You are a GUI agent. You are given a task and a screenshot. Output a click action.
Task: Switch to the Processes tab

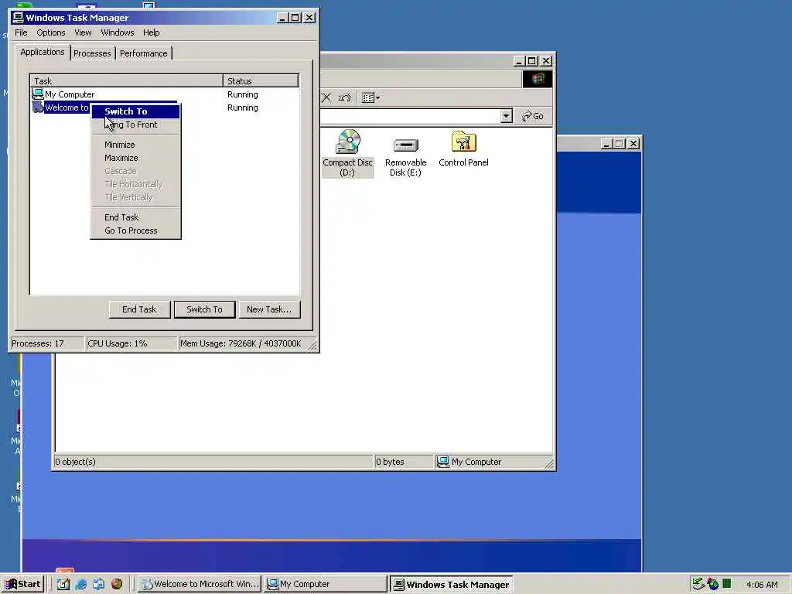tap(92, 53)
